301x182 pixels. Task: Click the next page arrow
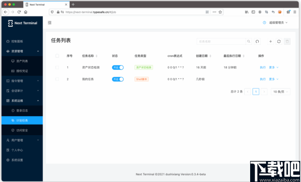(264, 92)
